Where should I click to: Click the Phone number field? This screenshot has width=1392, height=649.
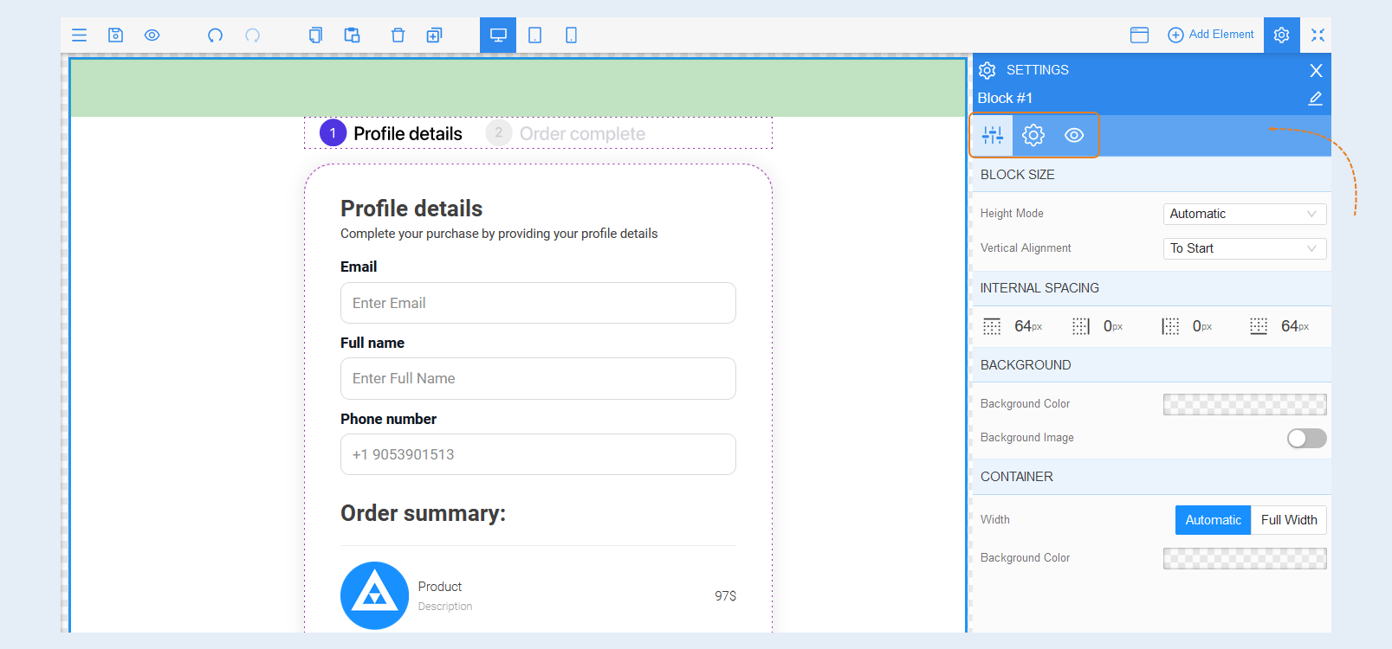point(538,454)
